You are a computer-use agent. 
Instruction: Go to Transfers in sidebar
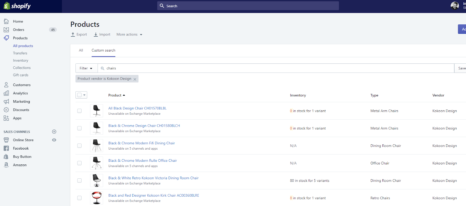20,53
